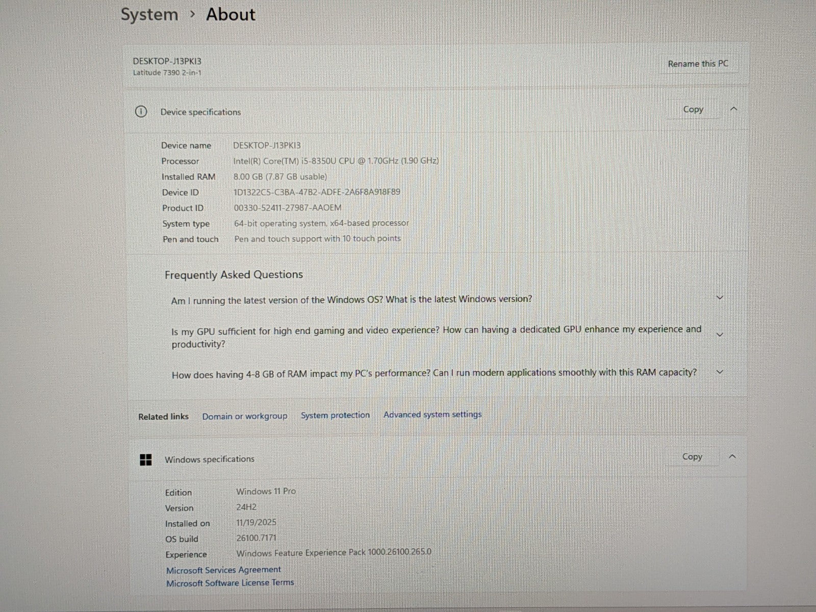Open Advanced system settings link
Screen dimensions: 816x612
(x=432, y=415)
